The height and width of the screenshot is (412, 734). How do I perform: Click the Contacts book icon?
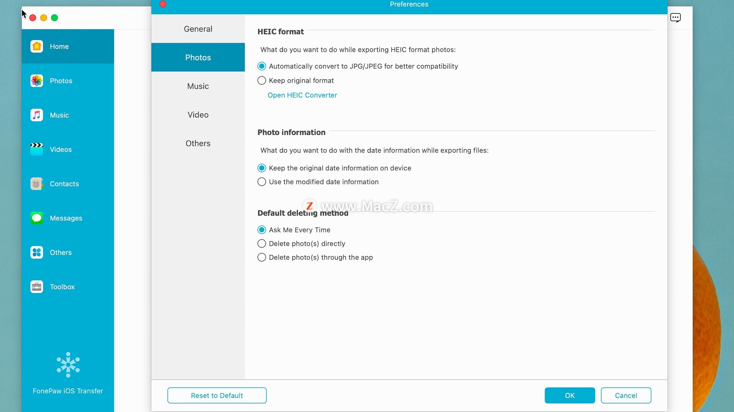[x=37, y=184]
